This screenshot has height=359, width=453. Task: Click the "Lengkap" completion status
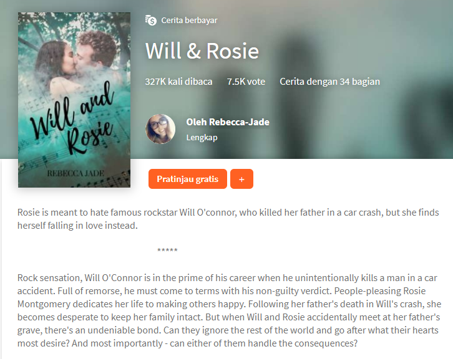(202, 138)
